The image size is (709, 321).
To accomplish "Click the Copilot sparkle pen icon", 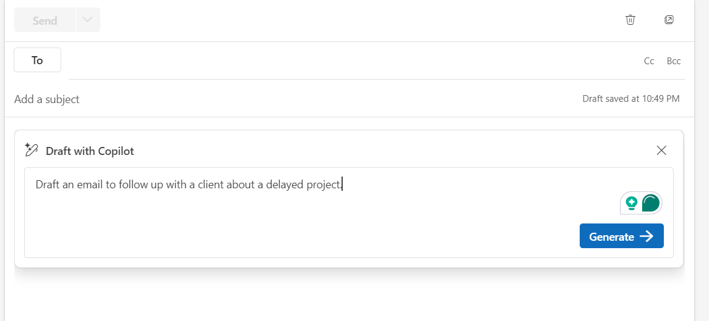I will pyautogui.click(x=31, y=150).
